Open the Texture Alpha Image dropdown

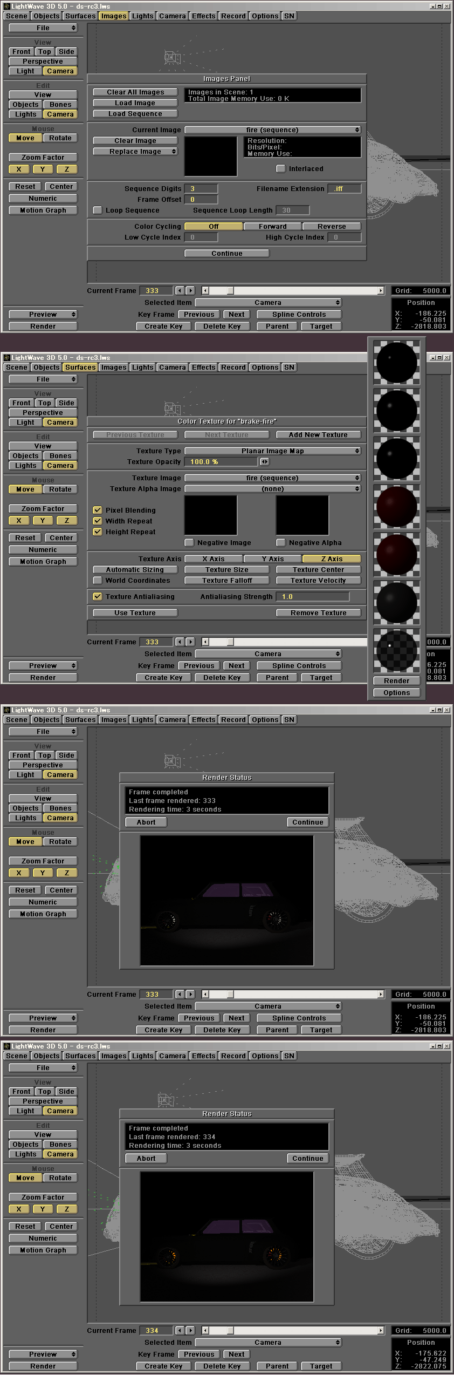click(272, 489)
